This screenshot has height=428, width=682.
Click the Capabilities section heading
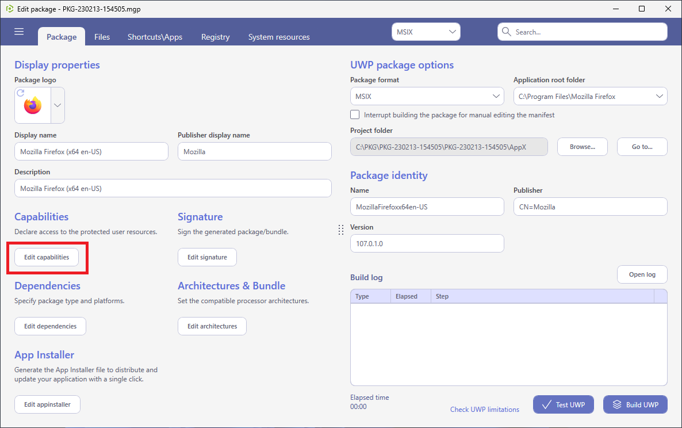tap(41, 217)
